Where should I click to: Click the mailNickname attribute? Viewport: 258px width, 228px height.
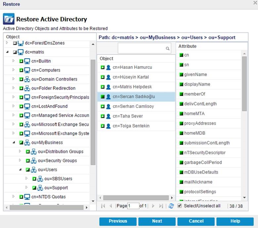198,182
